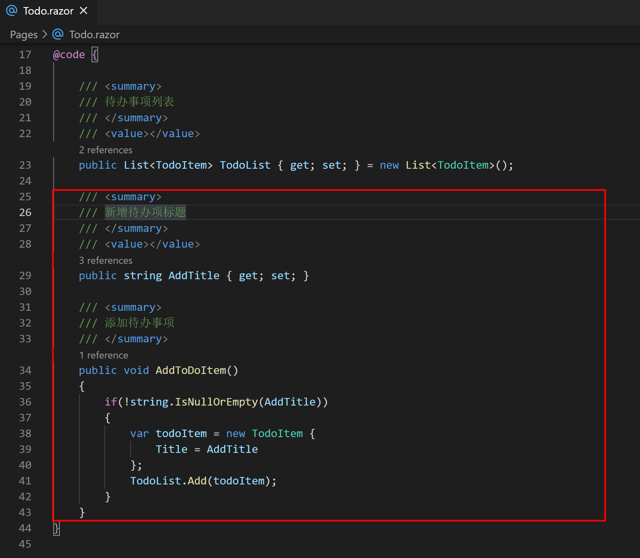Screen dimensions: 640x558
Task: Click line number 44 in gutter
Action: (25, 529)
